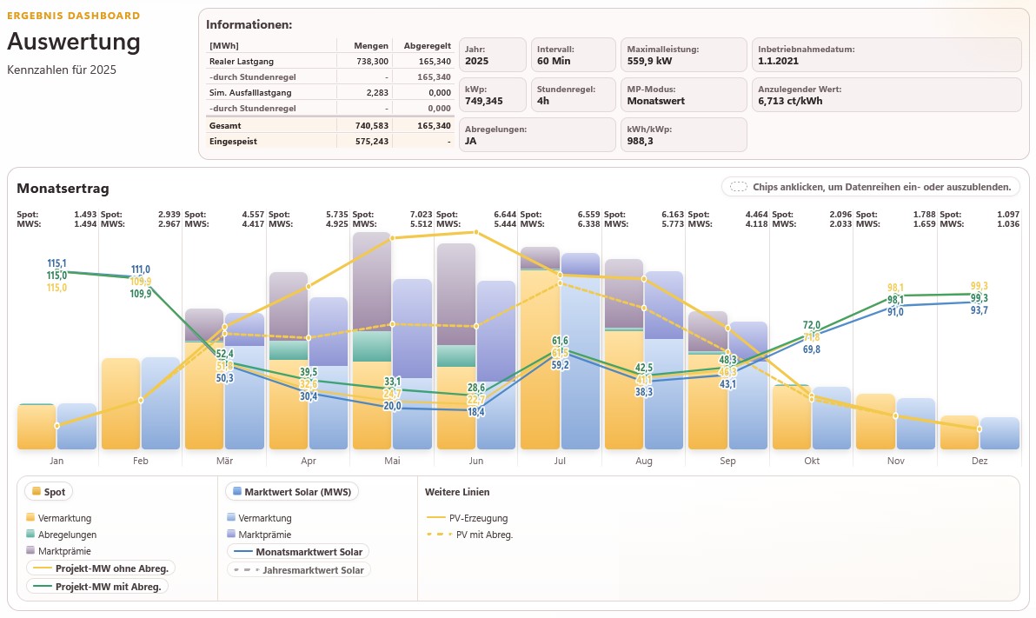Viewport: 1036px width, 618px height.
Task: Toggle the Marktwert Solar (MWS) chip
Action: point(292,492)
